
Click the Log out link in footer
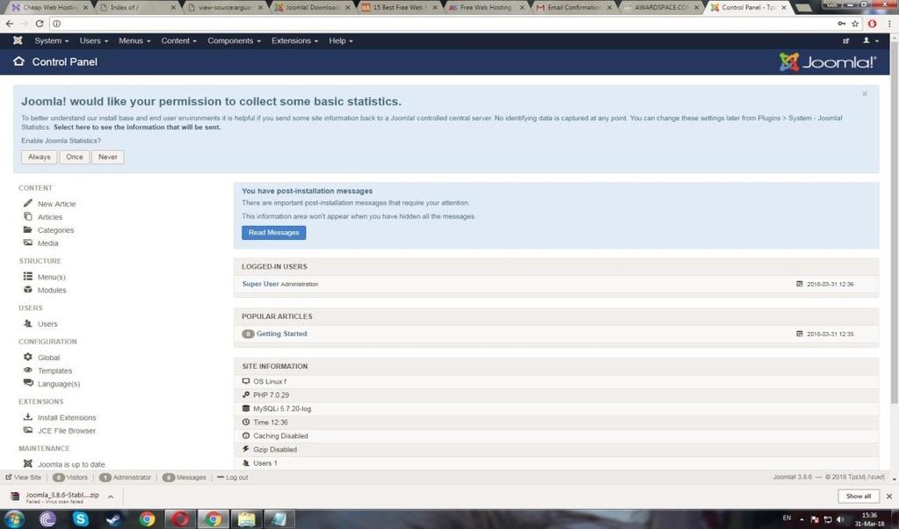[233, 477]
